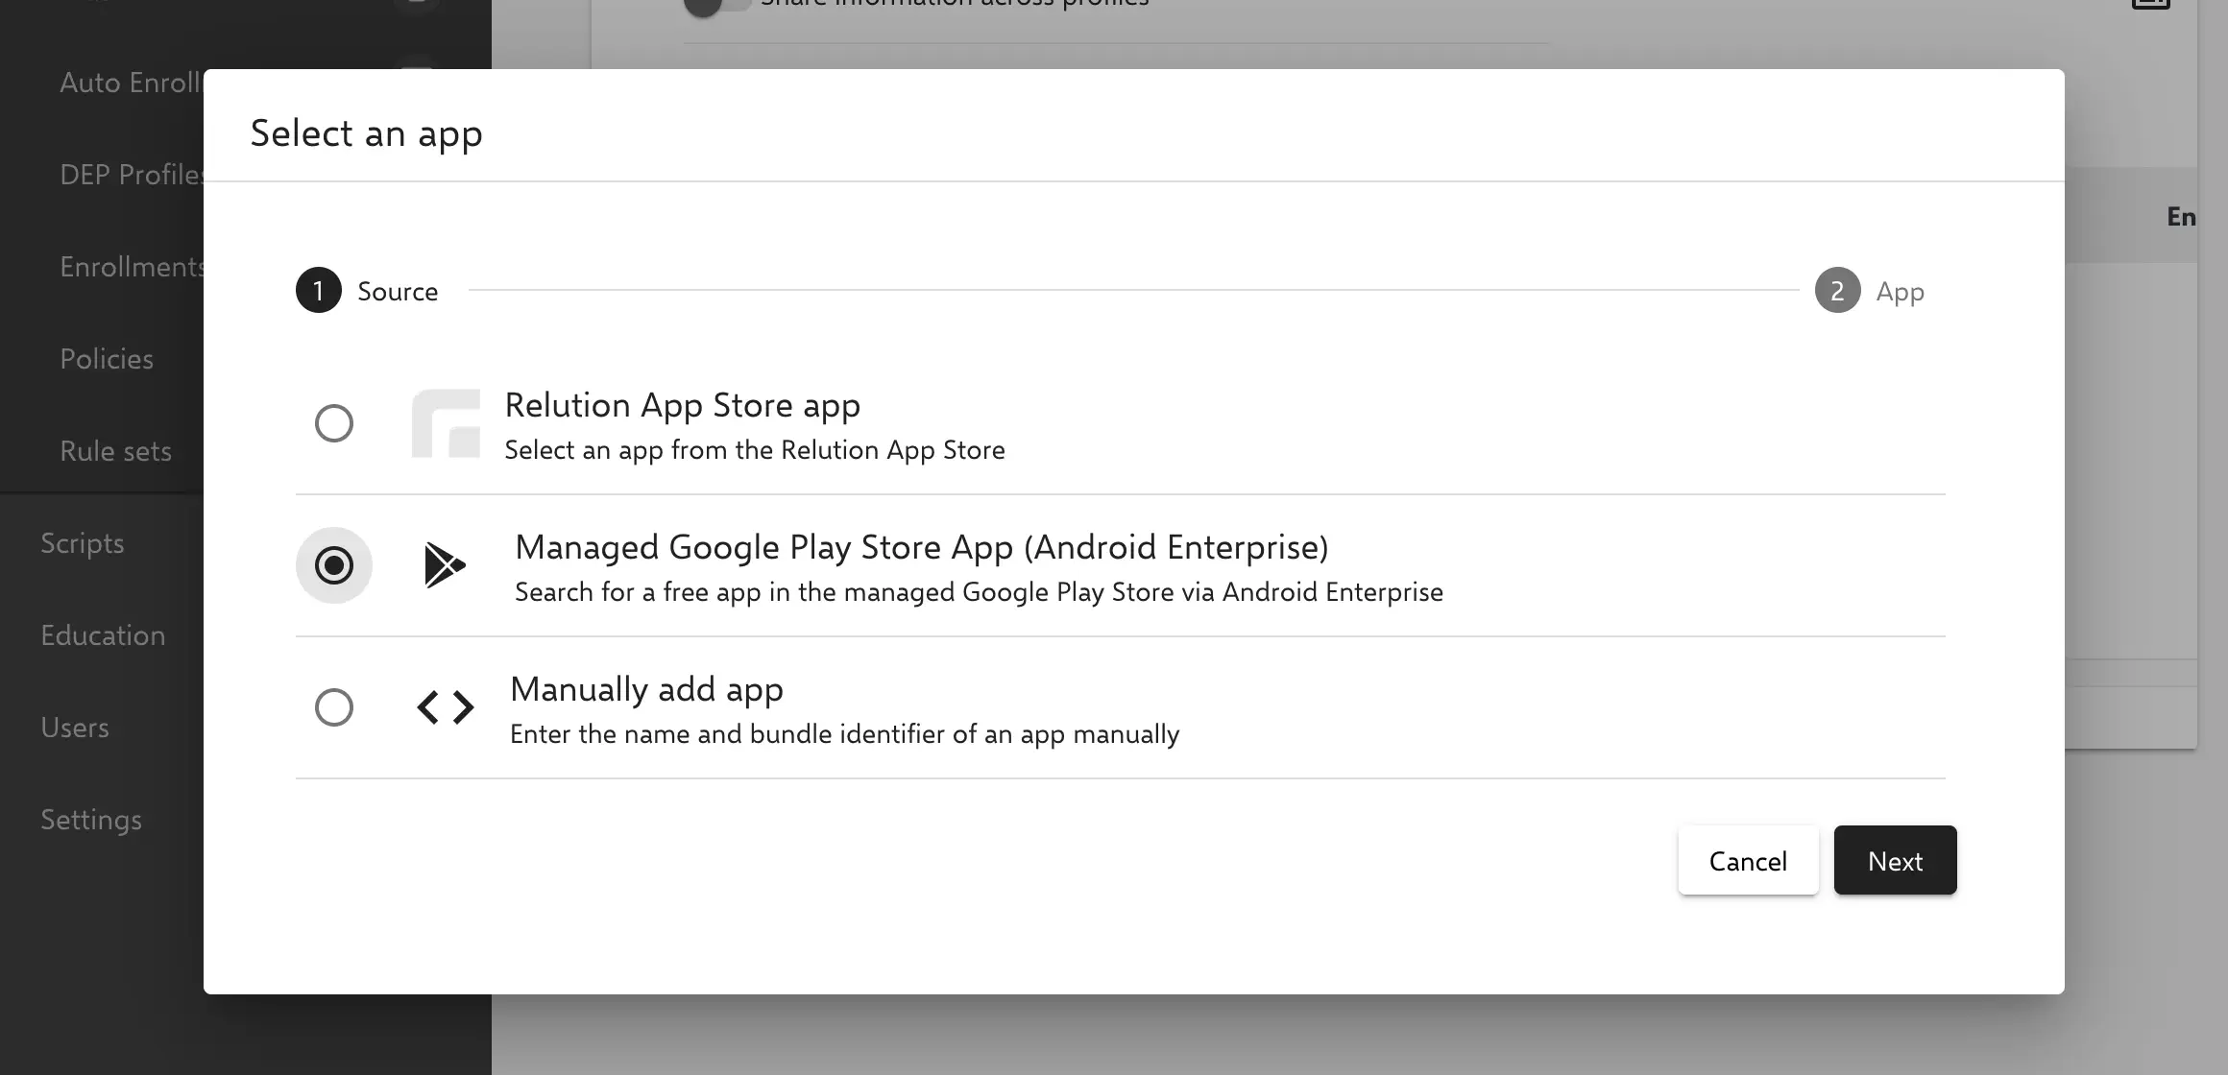The height and width of the screenshot is (1075, 2228).
Task: Click the Relution App Store logo icon
Action: click(446, 423)
